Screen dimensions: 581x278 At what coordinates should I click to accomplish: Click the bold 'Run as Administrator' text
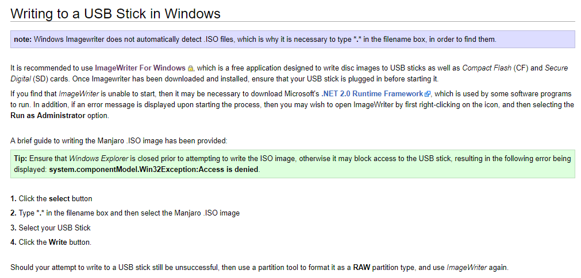point(48,116)
